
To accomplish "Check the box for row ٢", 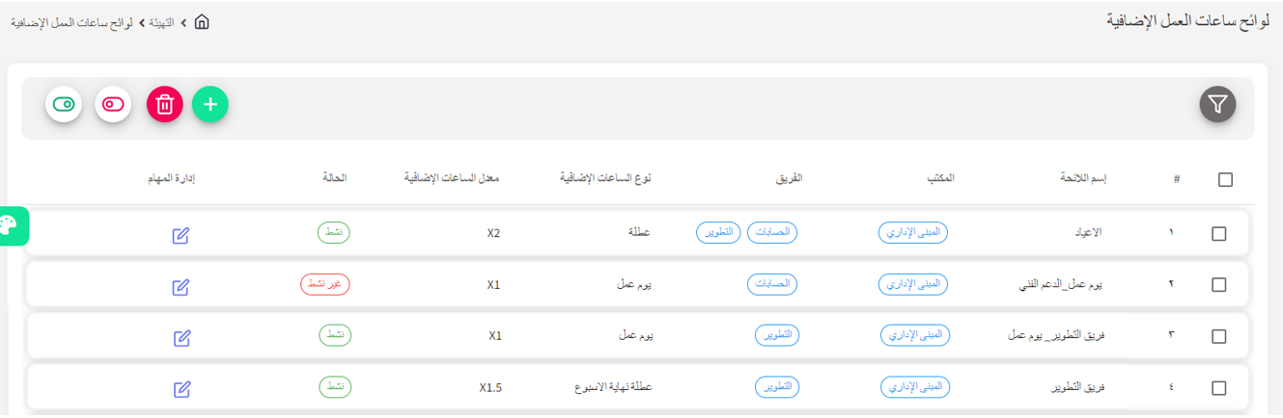I will pos(1218,285).
